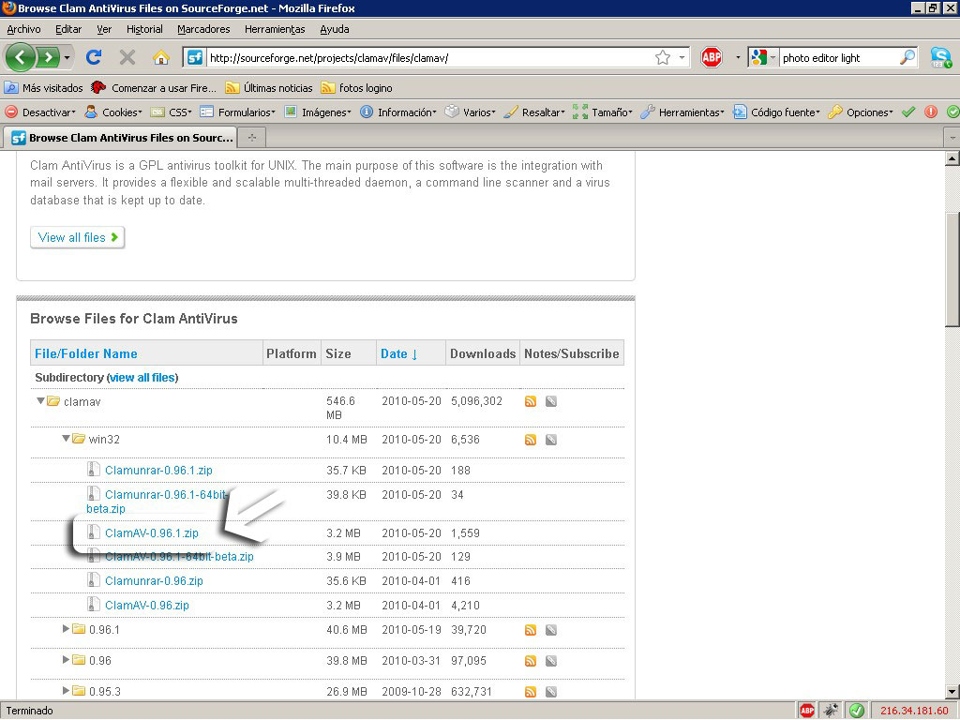Open the Información dropdown menu
The width and height of the screenshot is (960, 720).
point(397,112)
